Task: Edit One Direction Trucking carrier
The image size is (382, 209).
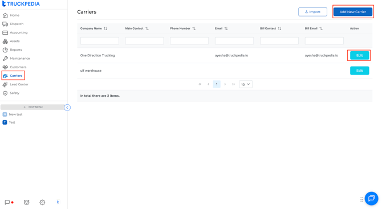Action: click(x=359, y=55)
